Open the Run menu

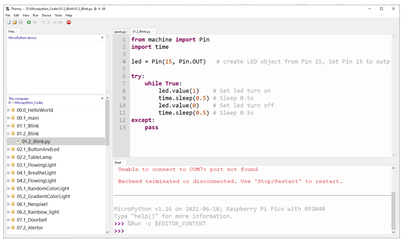click(36, 15)
